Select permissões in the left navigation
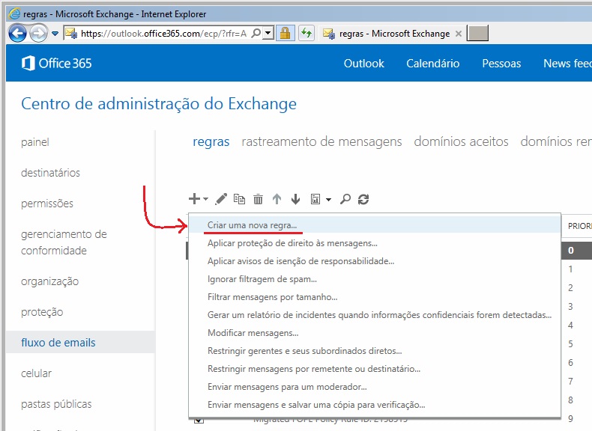The width and height of the screenshot is (592, 431). point(47,204)
